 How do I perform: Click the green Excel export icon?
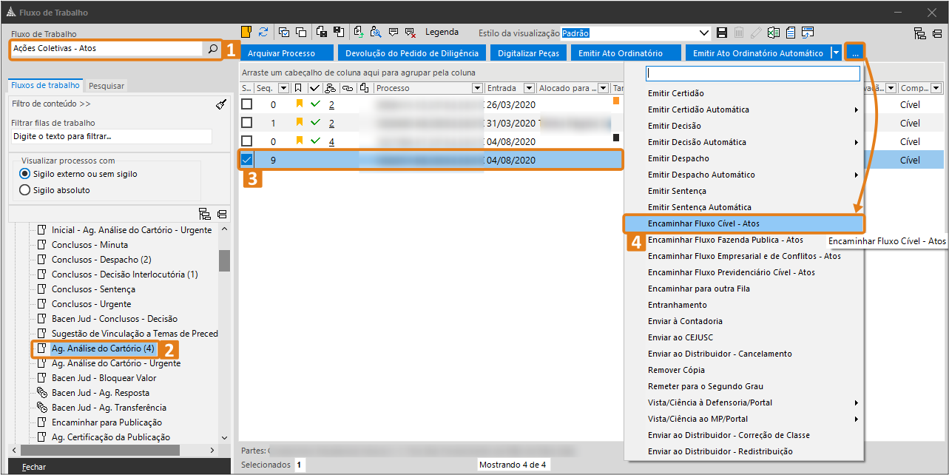[774, 33]
